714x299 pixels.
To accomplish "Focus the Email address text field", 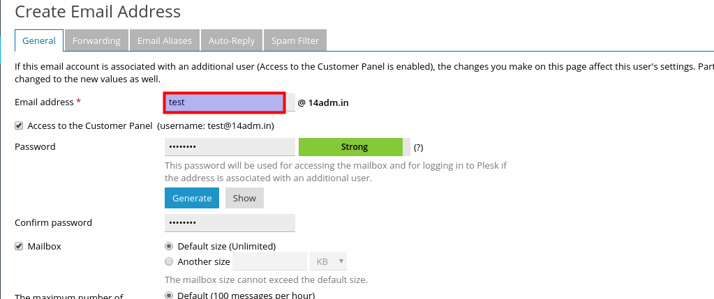I will 224,102.
